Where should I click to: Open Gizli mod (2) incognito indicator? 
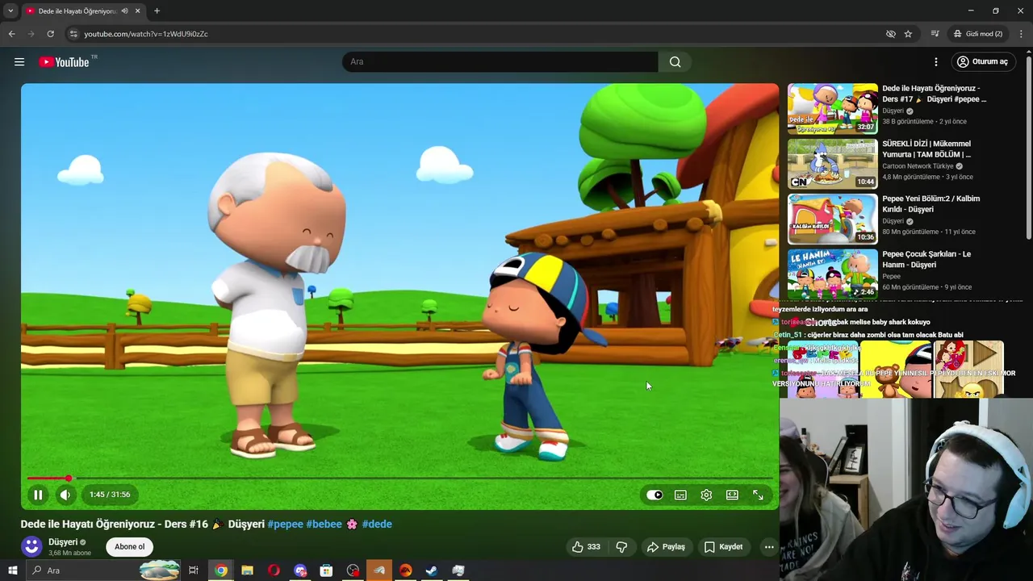pos(978,34)
